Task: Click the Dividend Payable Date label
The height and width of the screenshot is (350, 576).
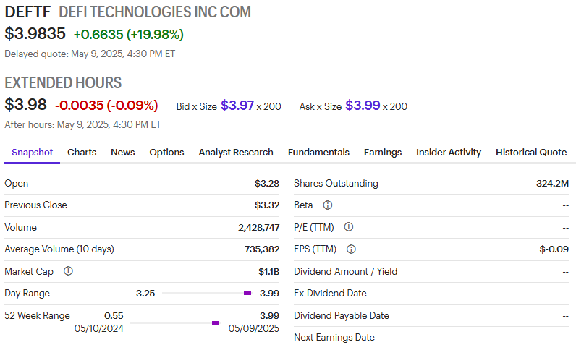Action: [342, 315]
